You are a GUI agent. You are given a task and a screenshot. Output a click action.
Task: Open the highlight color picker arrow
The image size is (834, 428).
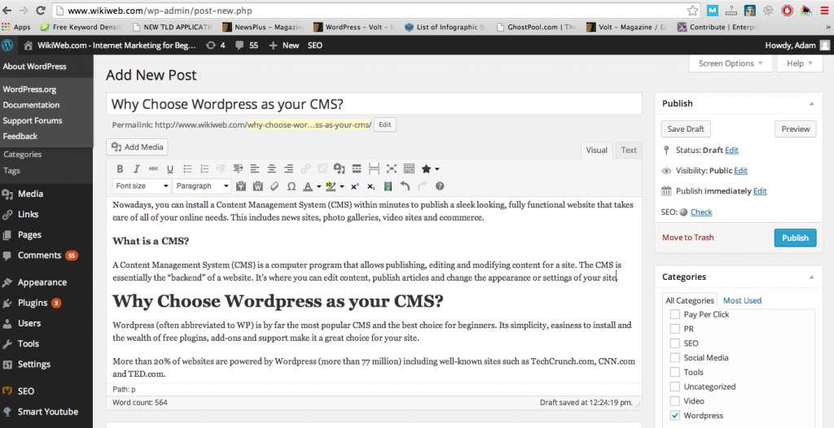point(341,186)
